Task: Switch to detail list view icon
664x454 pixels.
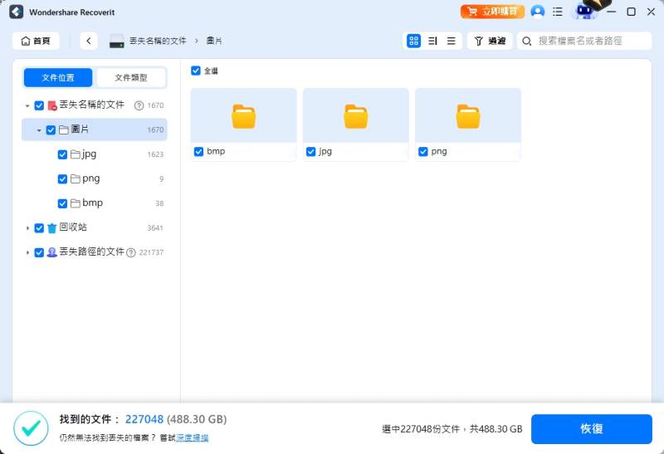Action: (x=432, y=41)
